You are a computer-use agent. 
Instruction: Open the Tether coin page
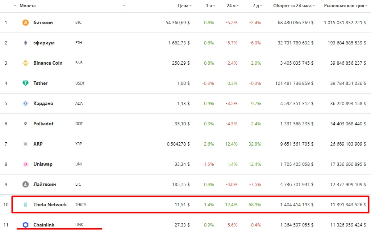41,83
